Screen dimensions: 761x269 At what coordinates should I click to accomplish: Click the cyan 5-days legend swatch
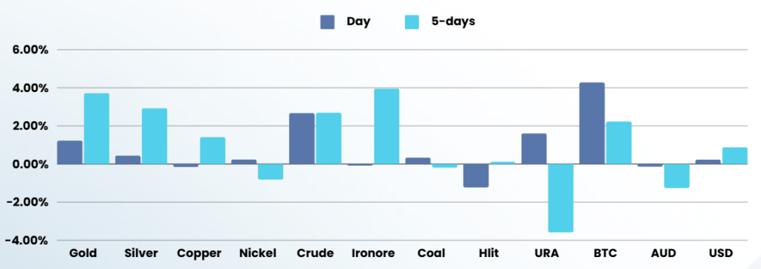412,22
